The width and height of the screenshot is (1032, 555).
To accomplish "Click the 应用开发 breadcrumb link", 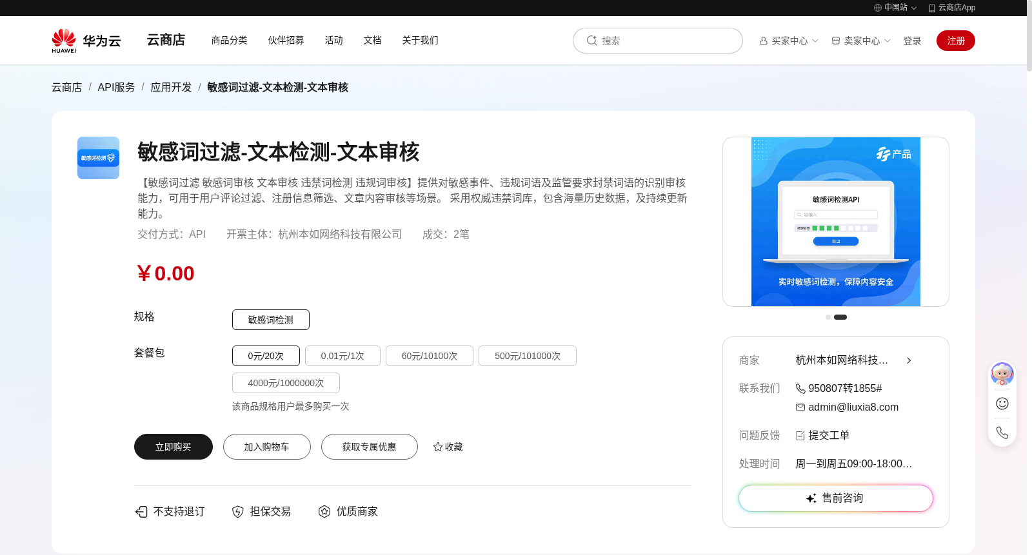I will [171, 87].
